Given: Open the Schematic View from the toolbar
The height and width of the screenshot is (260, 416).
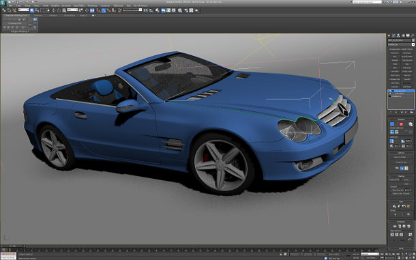Looking at the screenshot, I should coord(174,10).
